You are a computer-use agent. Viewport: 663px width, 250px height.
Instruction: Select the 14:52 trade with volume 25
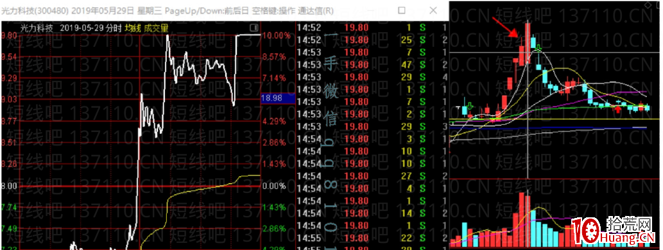click(372, 40)
